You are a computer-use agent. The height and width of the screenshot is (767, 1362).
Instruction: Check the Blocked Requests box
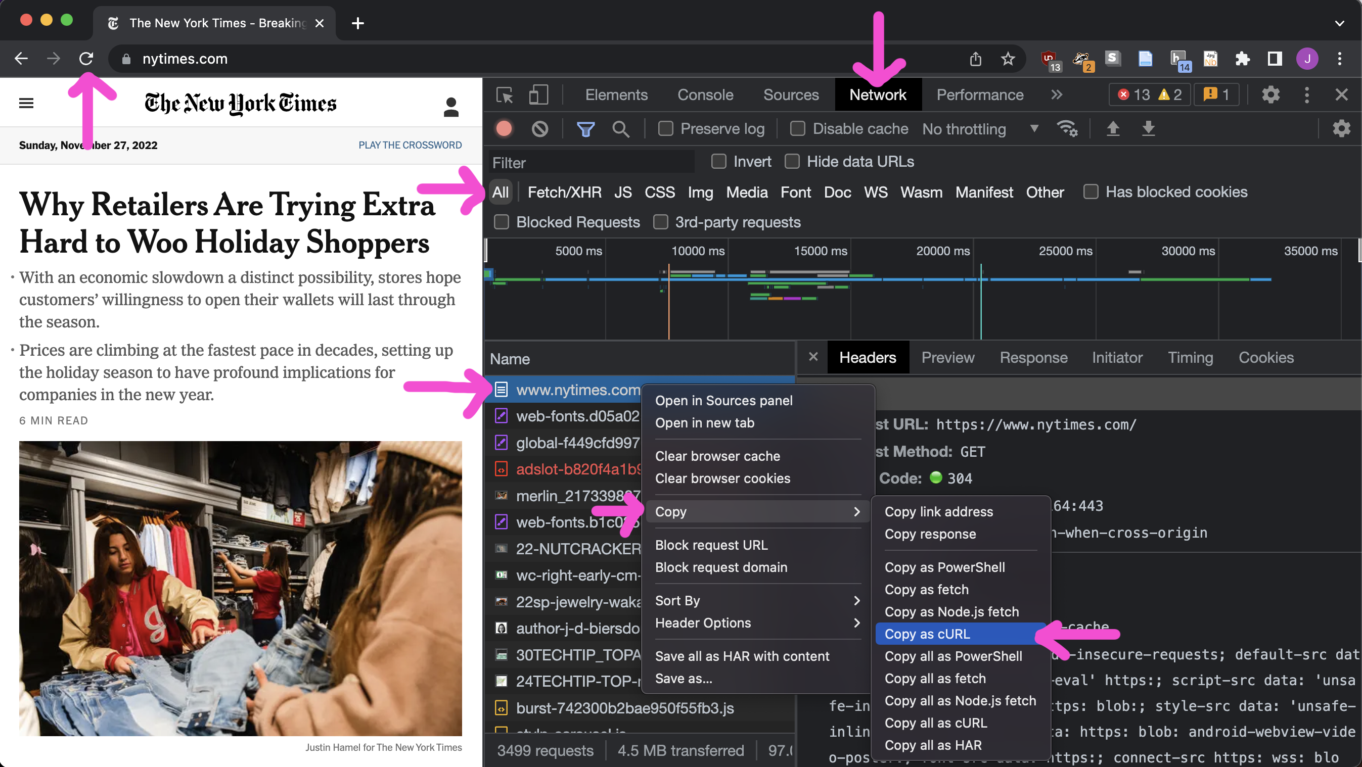501,222
